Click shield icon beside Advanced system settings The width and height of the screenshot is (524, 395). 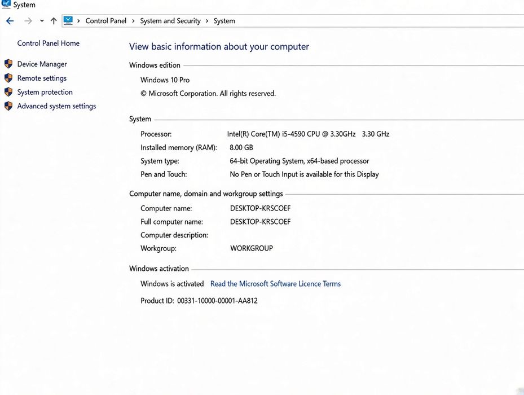8,106
